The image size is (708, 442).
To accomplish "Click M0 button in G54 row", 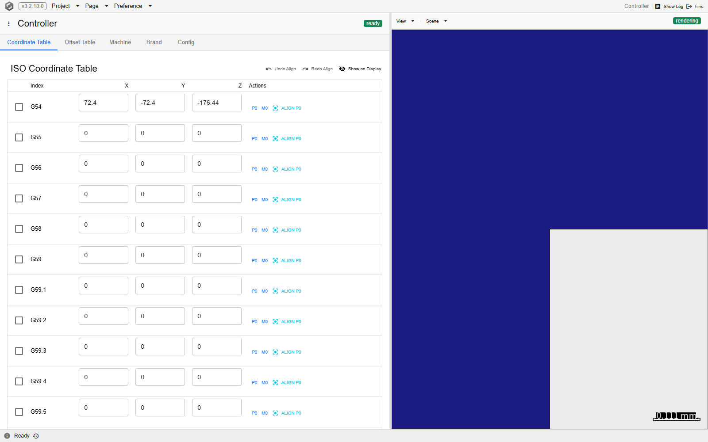I will tap(265, 108).
